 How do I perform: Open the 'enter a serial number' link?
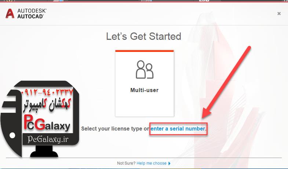click(x=178, y=128)
